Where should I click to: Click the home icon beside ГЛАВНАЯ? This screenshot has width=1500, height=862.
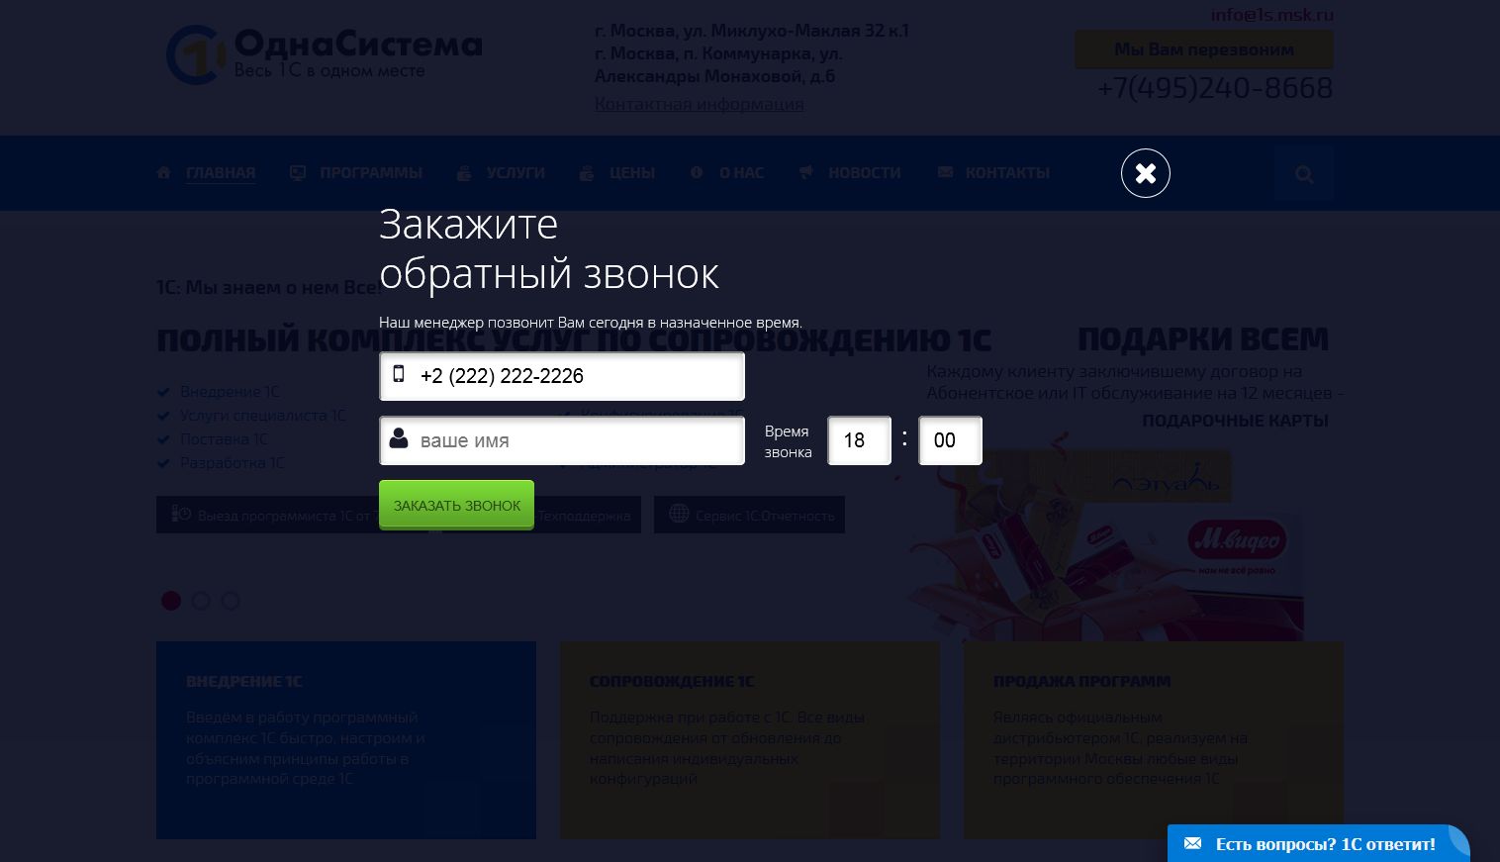pyautogui.click(x=163, y=172)
